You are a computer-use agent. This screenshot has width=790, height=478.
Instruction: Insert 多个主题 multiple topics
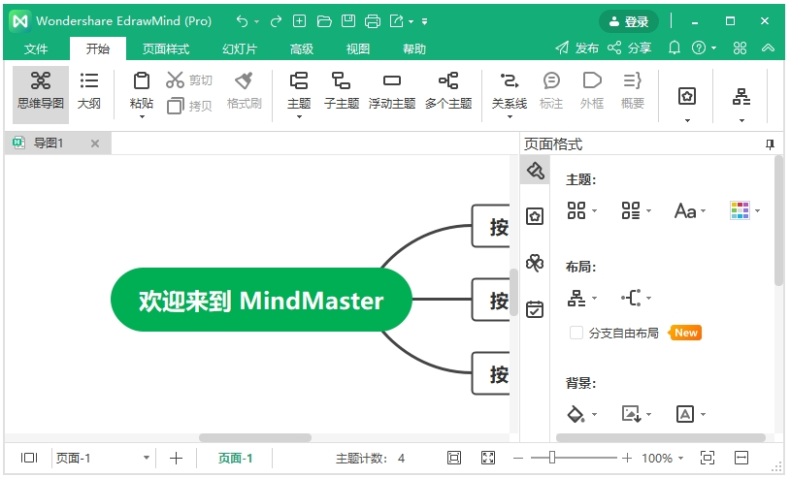tap(448, 90)
